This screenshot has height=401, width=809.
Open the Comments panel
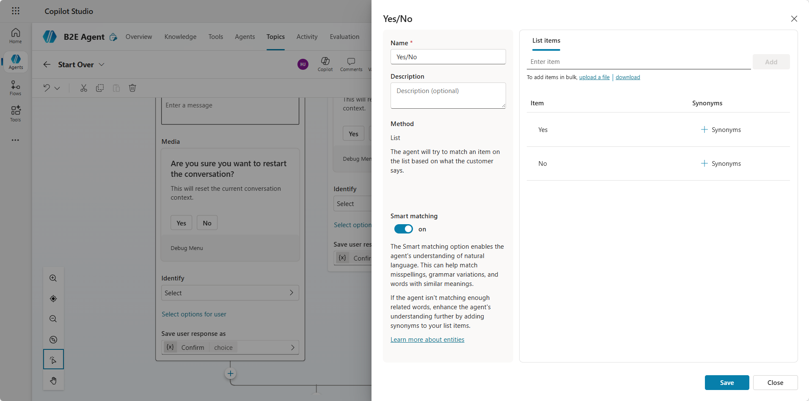coord(351,63)
